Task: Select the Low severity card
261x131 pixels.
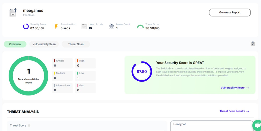Action: point(85,76)
